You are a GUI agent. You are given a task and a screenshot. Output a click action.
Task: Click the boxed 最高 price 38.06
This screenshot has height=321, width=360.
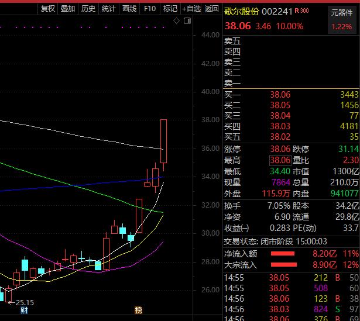tap(280, 160)
